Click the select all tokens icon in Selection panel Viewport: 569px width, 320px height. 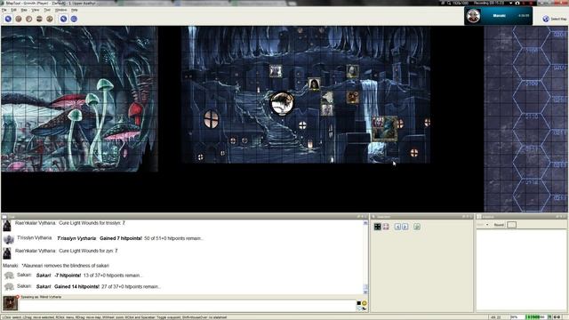377,227
